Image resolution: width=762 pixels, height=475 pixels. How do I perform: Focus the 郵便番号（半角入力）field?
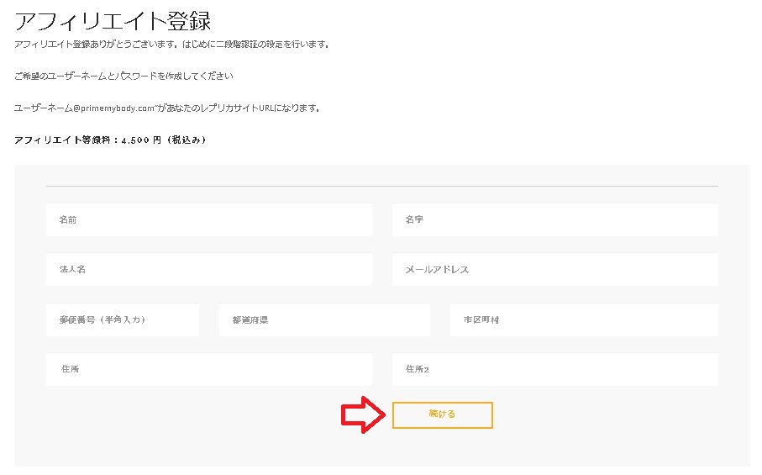pyautogui.click(x=123, y=320)
